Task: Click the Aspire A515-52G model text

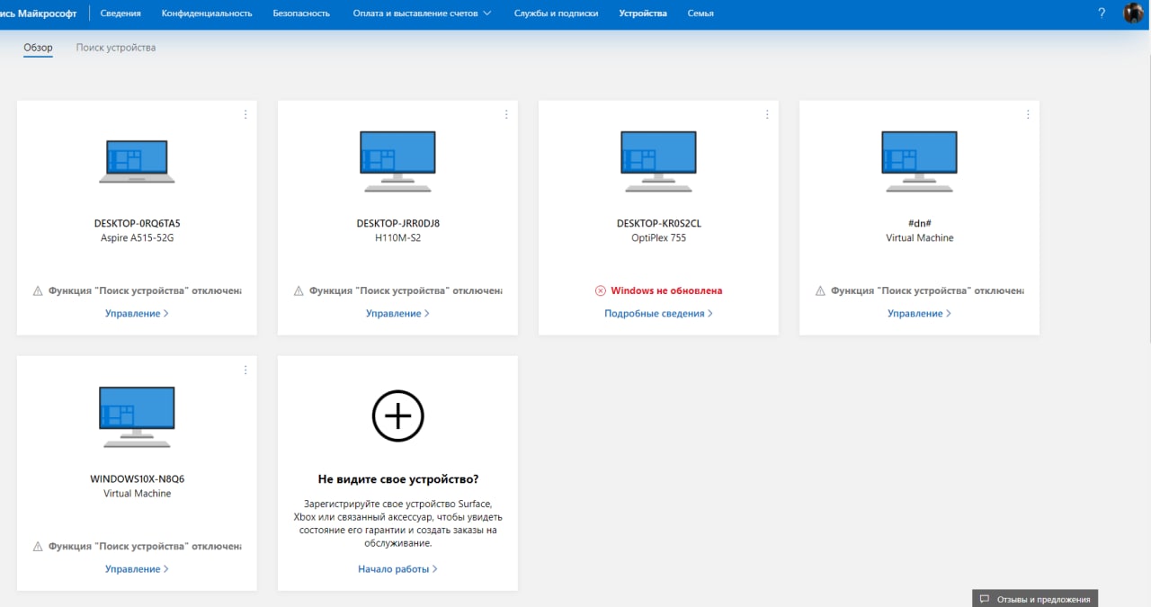Action: pos(137,238)
